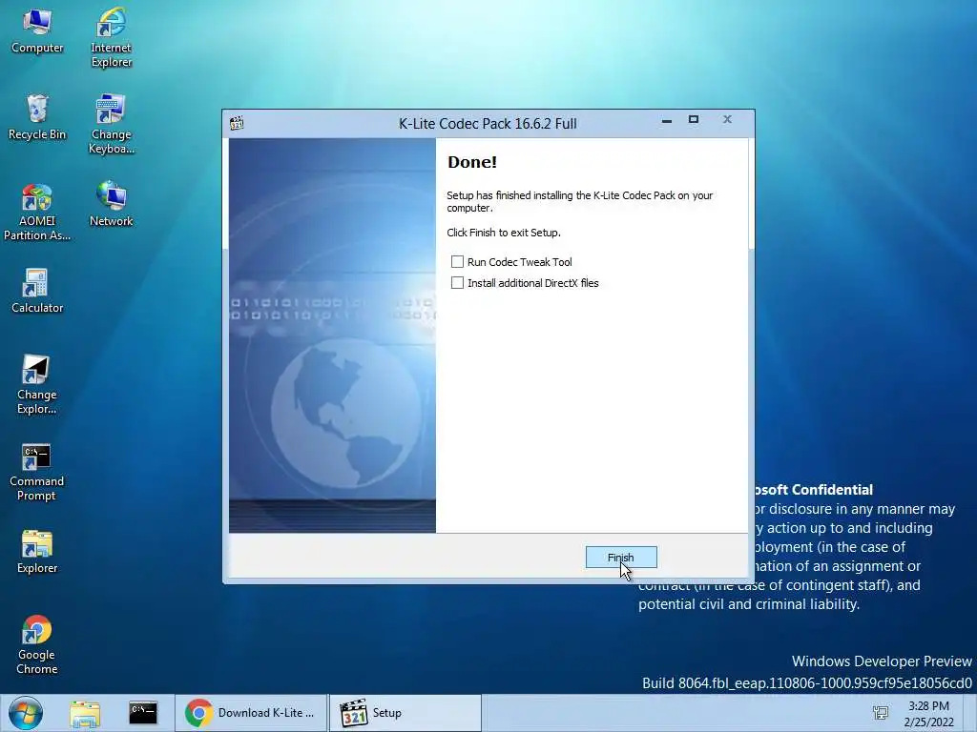Activate the Setup taskbar button

[x=405, y=713]
